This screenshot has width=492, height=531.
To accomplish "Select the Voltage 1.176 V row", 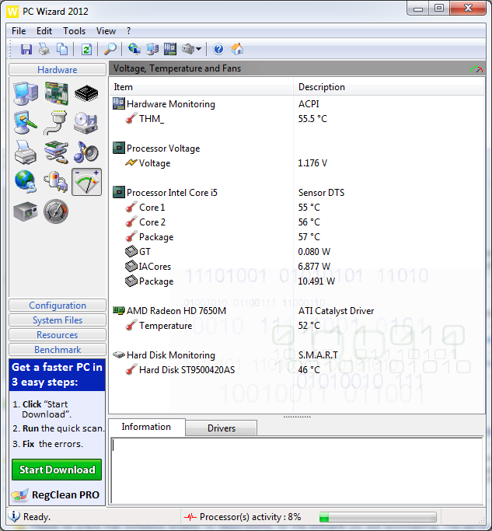I will pyautogui.click(x=298, y=163).
